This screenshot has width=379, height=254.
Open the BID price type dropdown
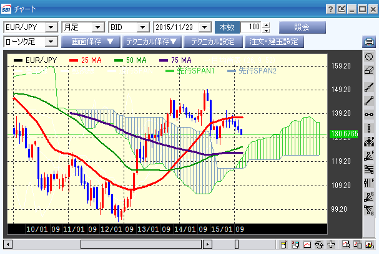point(143,27)
